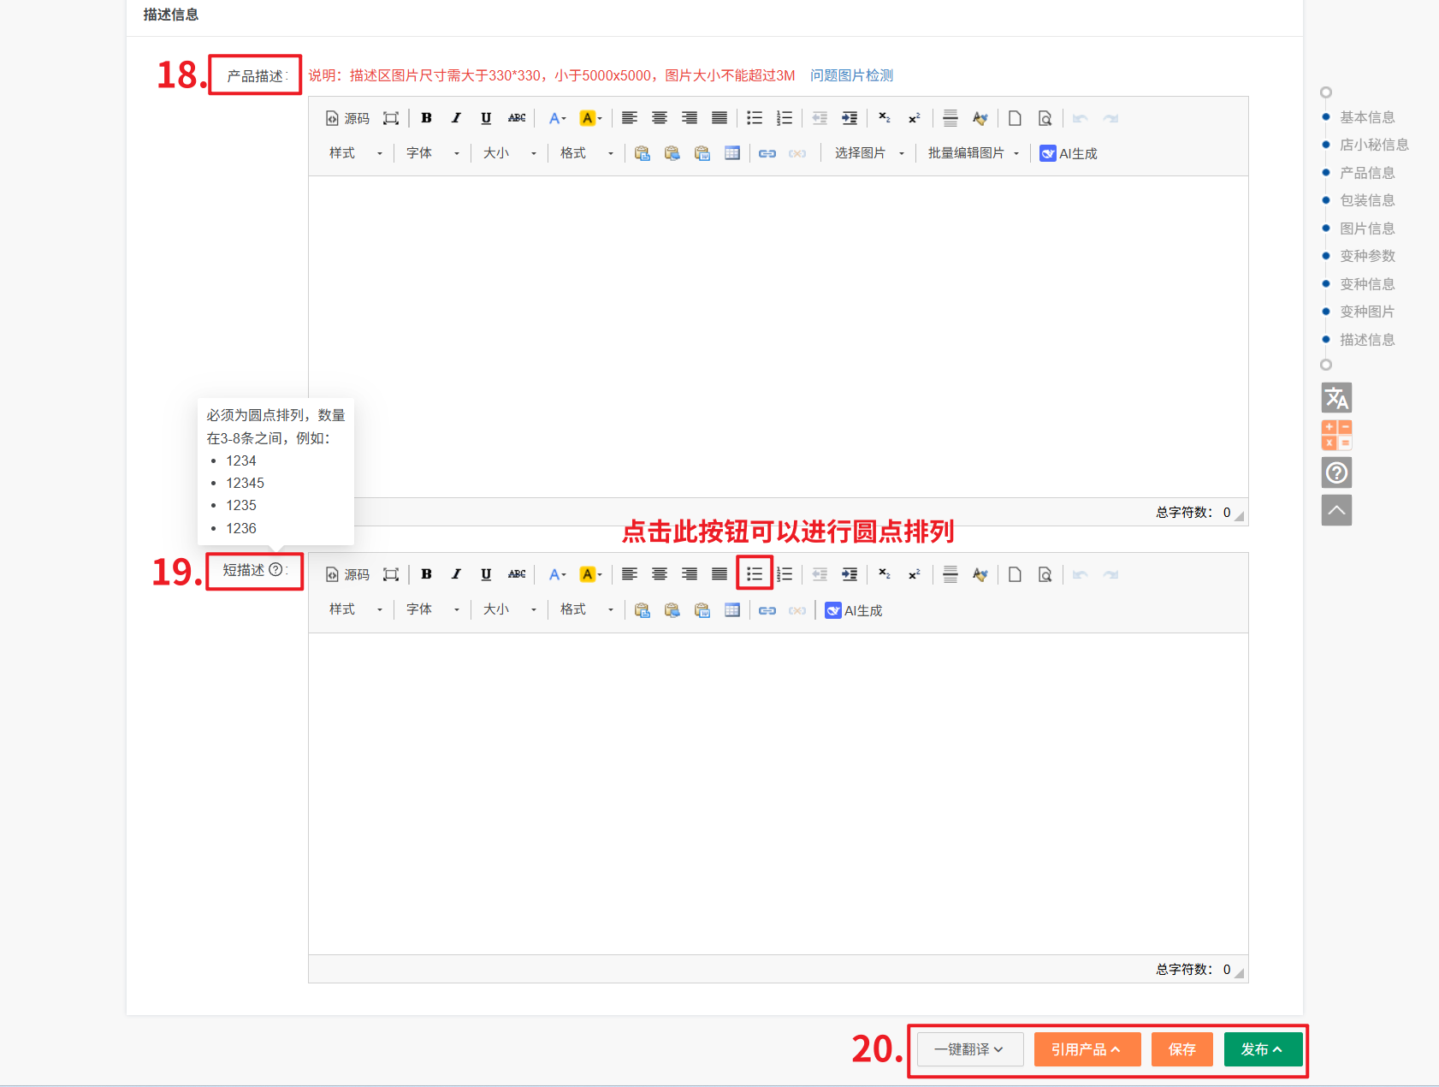Expand the 一键翻译 dropdown
The width and height of the screenshot is (1439, 1087).
(969, 1049)
